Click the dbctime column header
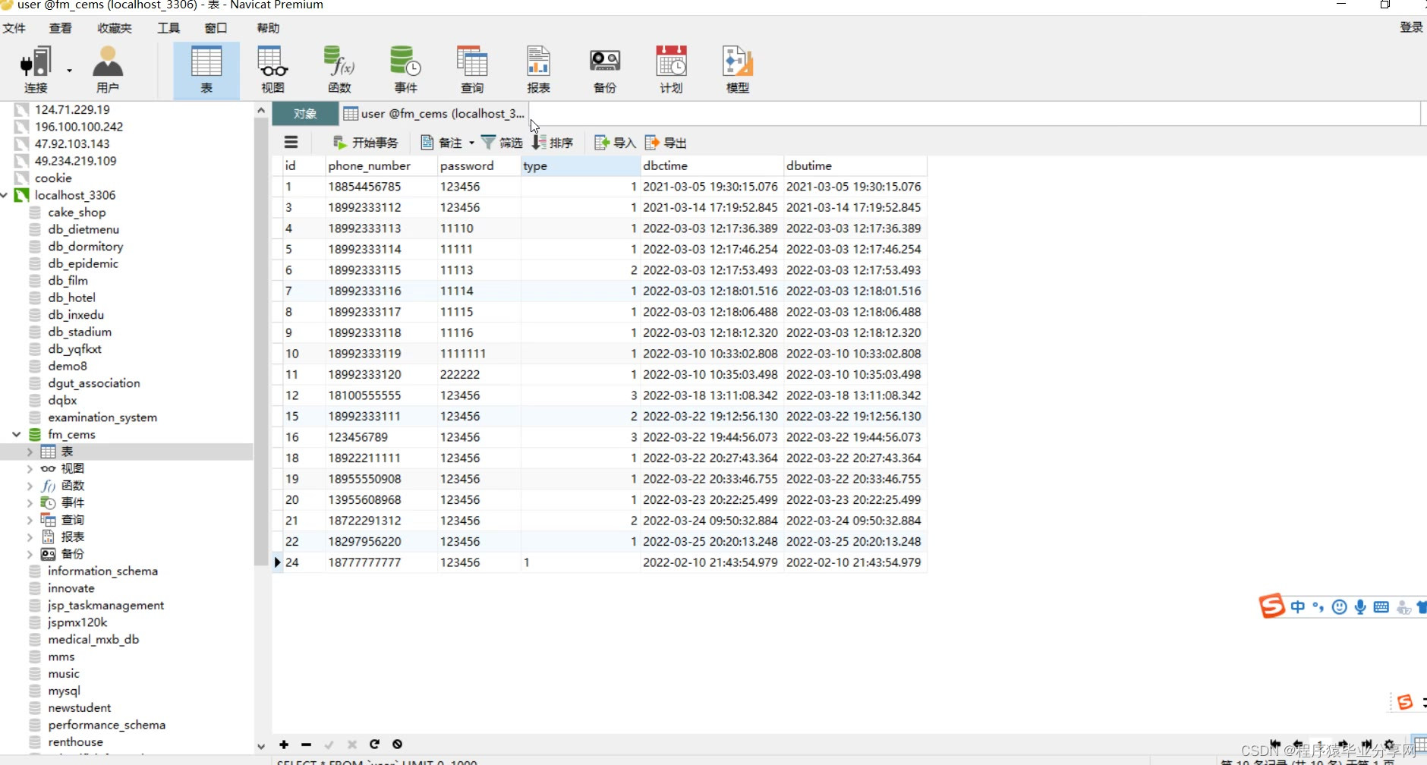The width and height of the screenshot is (1427, 765). click(x=712, y=165)
